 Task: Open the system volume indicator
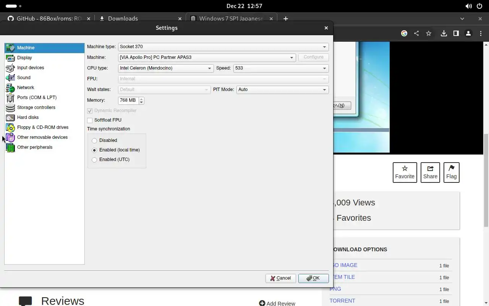468,6
